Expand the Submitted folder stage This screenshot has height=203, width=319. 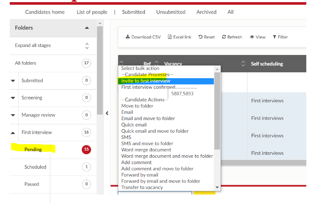13,80
